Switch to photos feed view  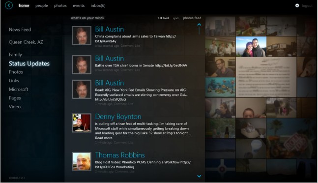click(192, 18)
